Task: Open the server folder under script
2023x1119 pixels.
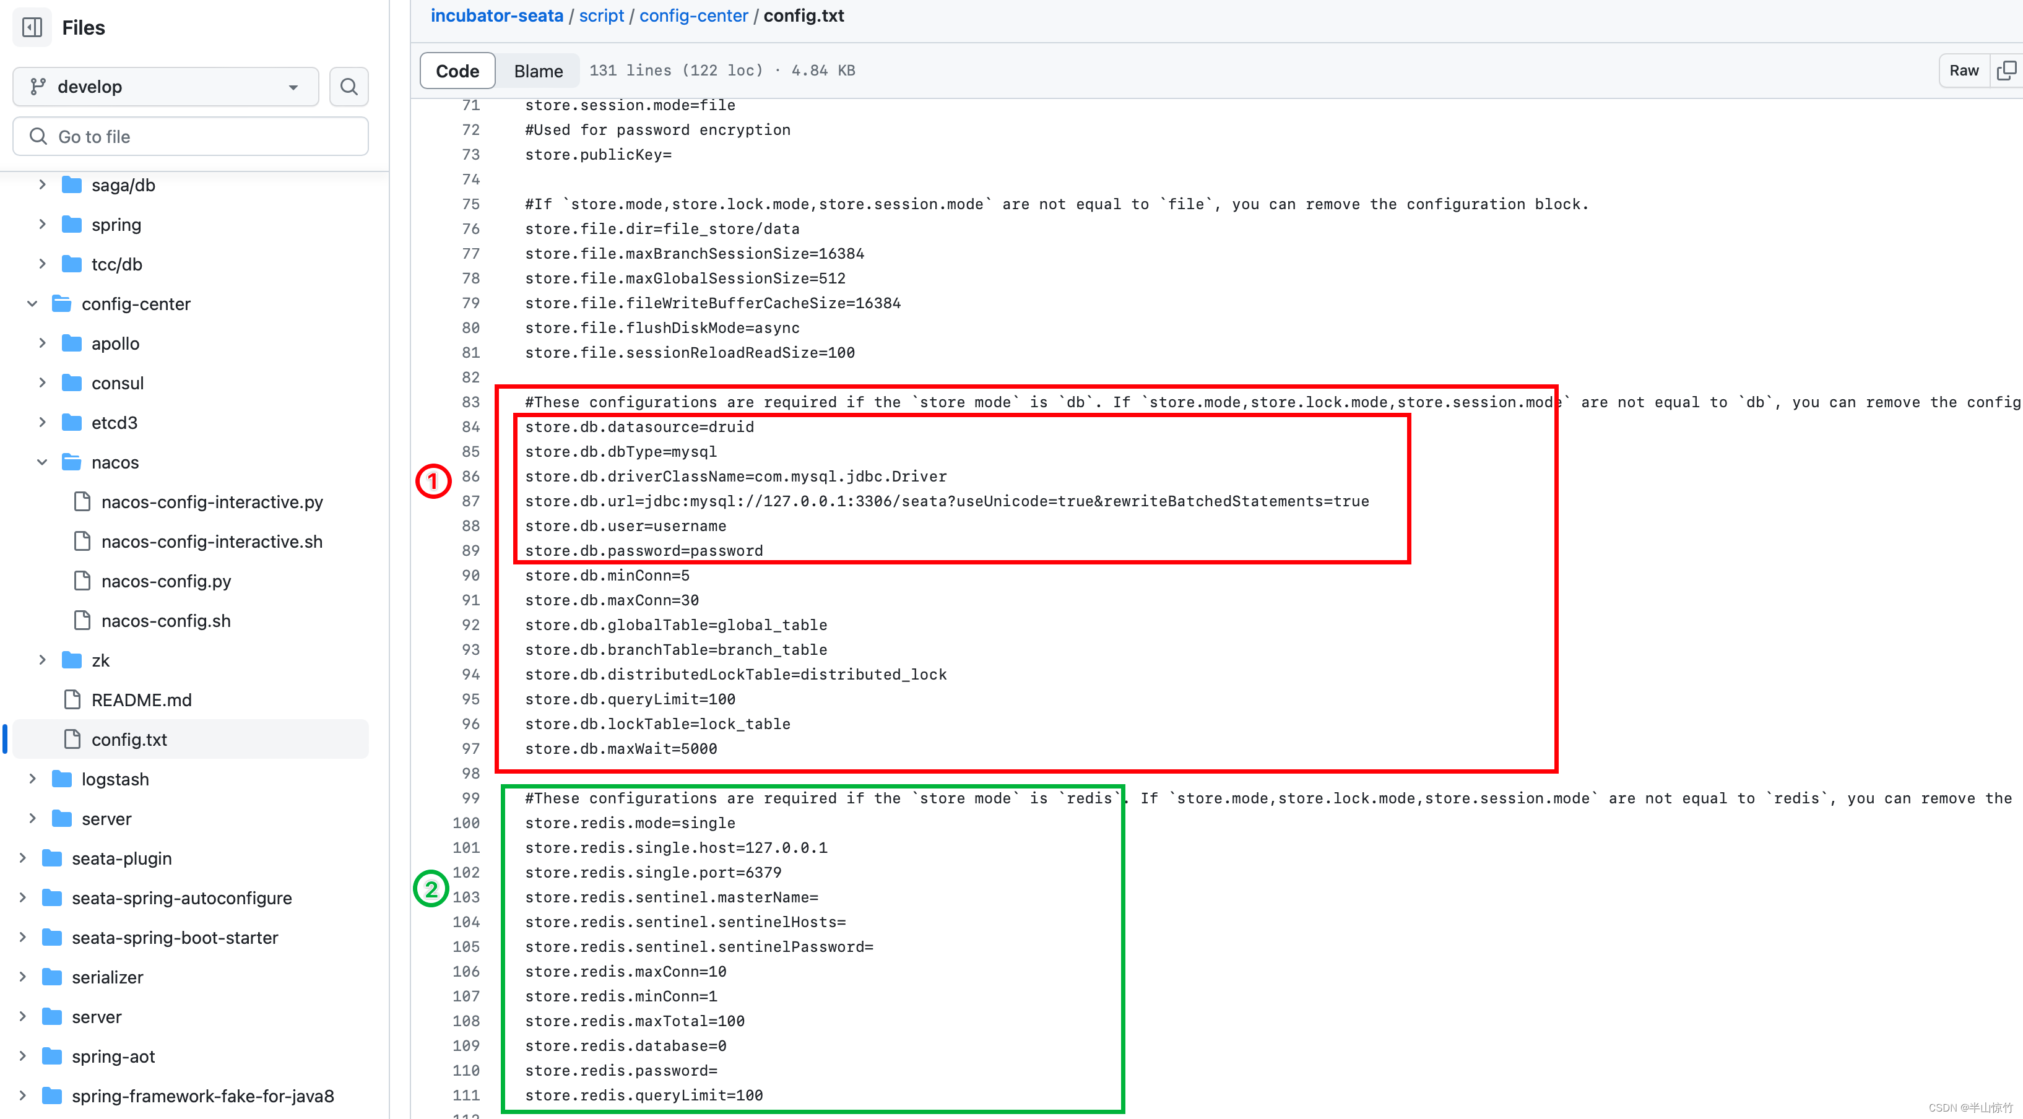Action: (x=106, y=819)
